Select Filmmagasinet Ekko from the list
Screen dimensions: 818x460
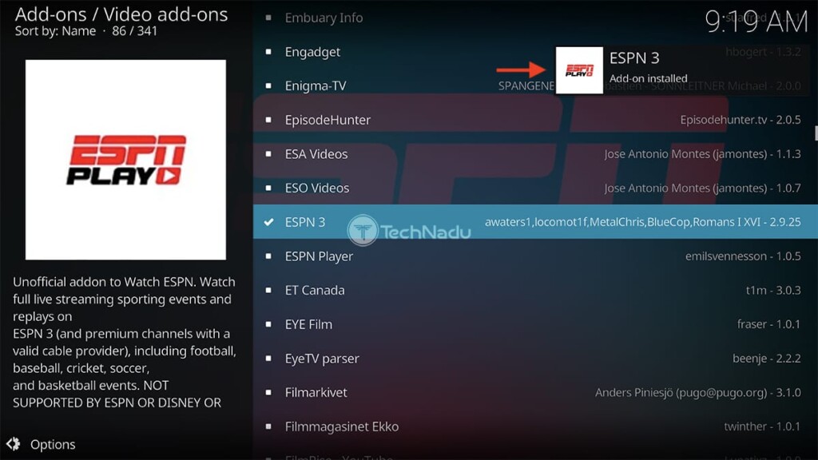coord(535,426)
